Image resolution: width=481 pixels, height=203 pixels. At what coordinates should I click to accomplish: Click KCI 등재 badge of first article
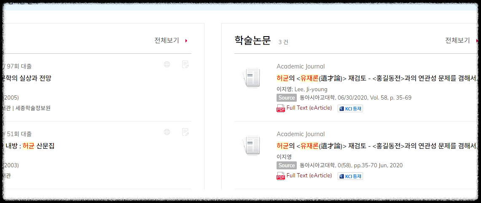pyautogui.click(x=350, y=108)
